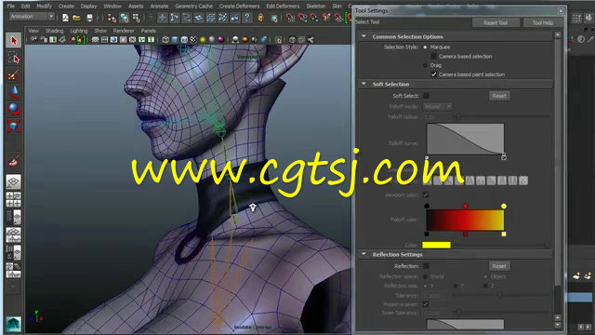
Task: Open scene folder icon in shelf
Action: point(76,18)
